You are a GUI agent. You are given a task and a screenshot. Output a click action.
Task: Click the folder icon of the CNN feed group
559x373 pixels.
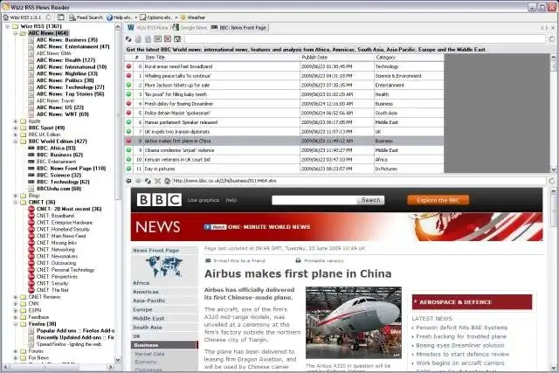[x=24, y=304]
